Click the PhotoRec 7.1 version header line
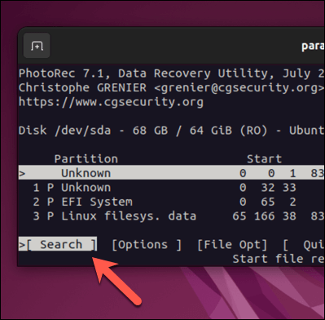Screen dimensions: 325x320 pyautogui.click(x=172, y=73)
